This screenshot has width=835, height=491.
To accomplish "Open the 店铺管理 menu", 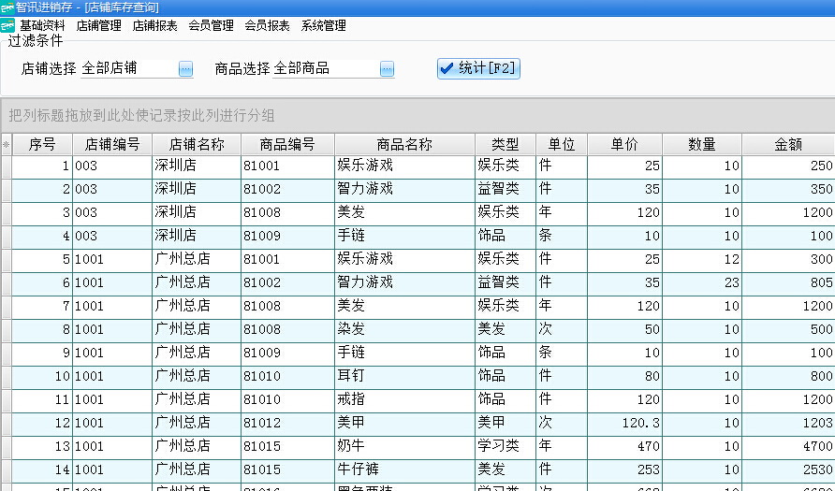I will 99,25.
